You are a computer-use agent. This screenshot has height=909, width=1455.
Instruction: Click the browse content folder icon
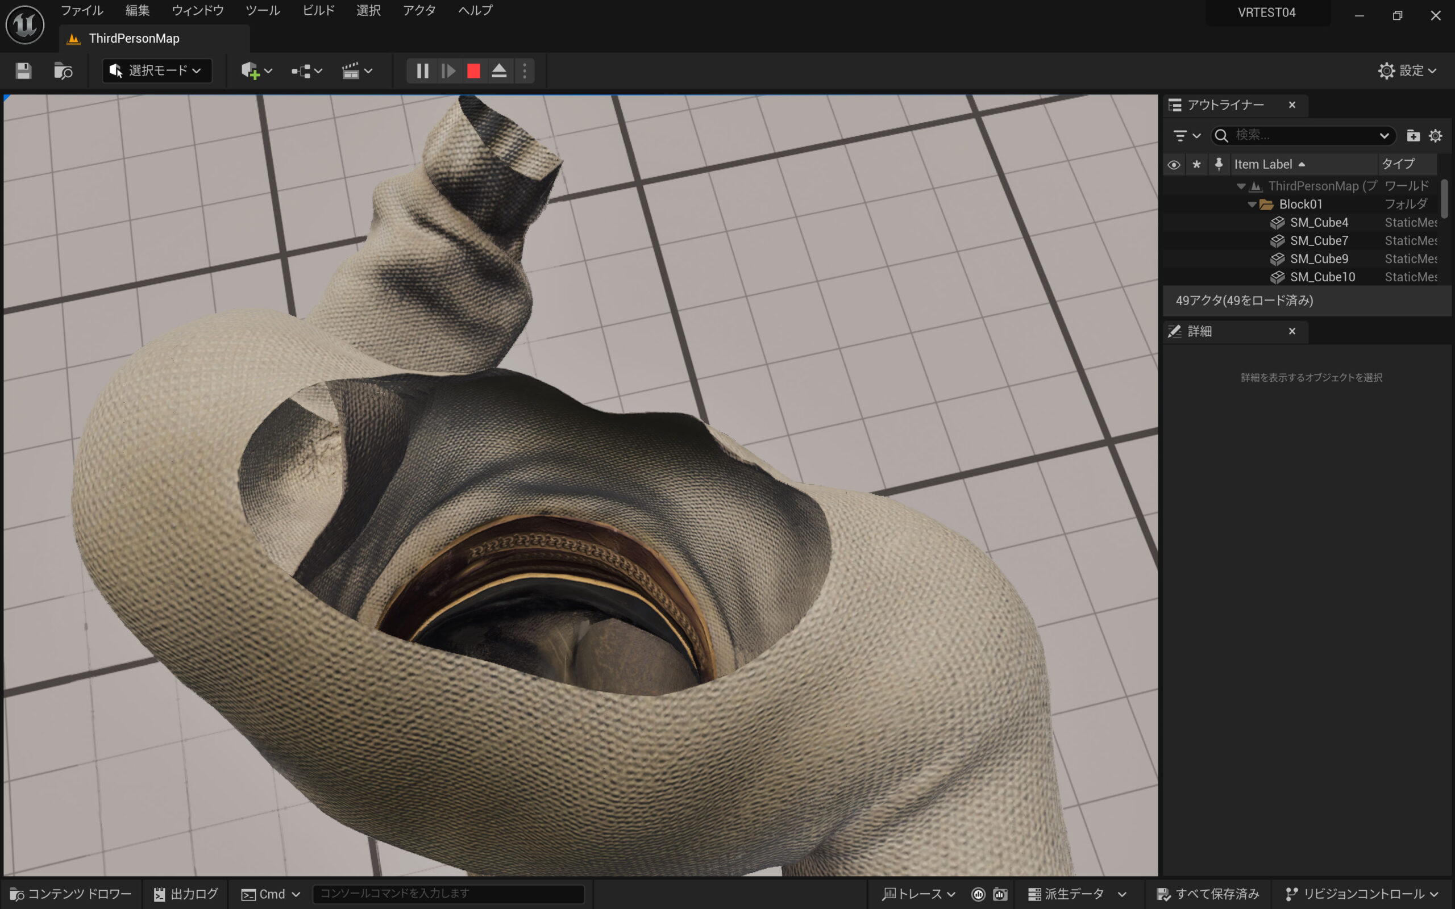pyautogui.click(x=63, y=71)
